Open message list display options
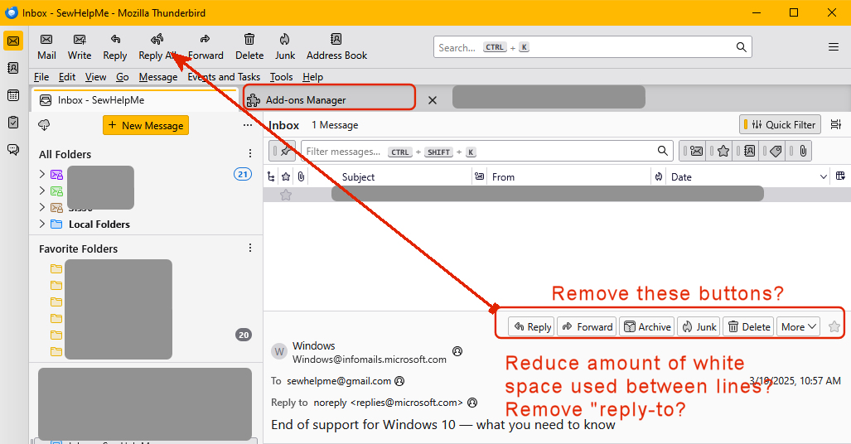851x444 pixels. [836, 125]
